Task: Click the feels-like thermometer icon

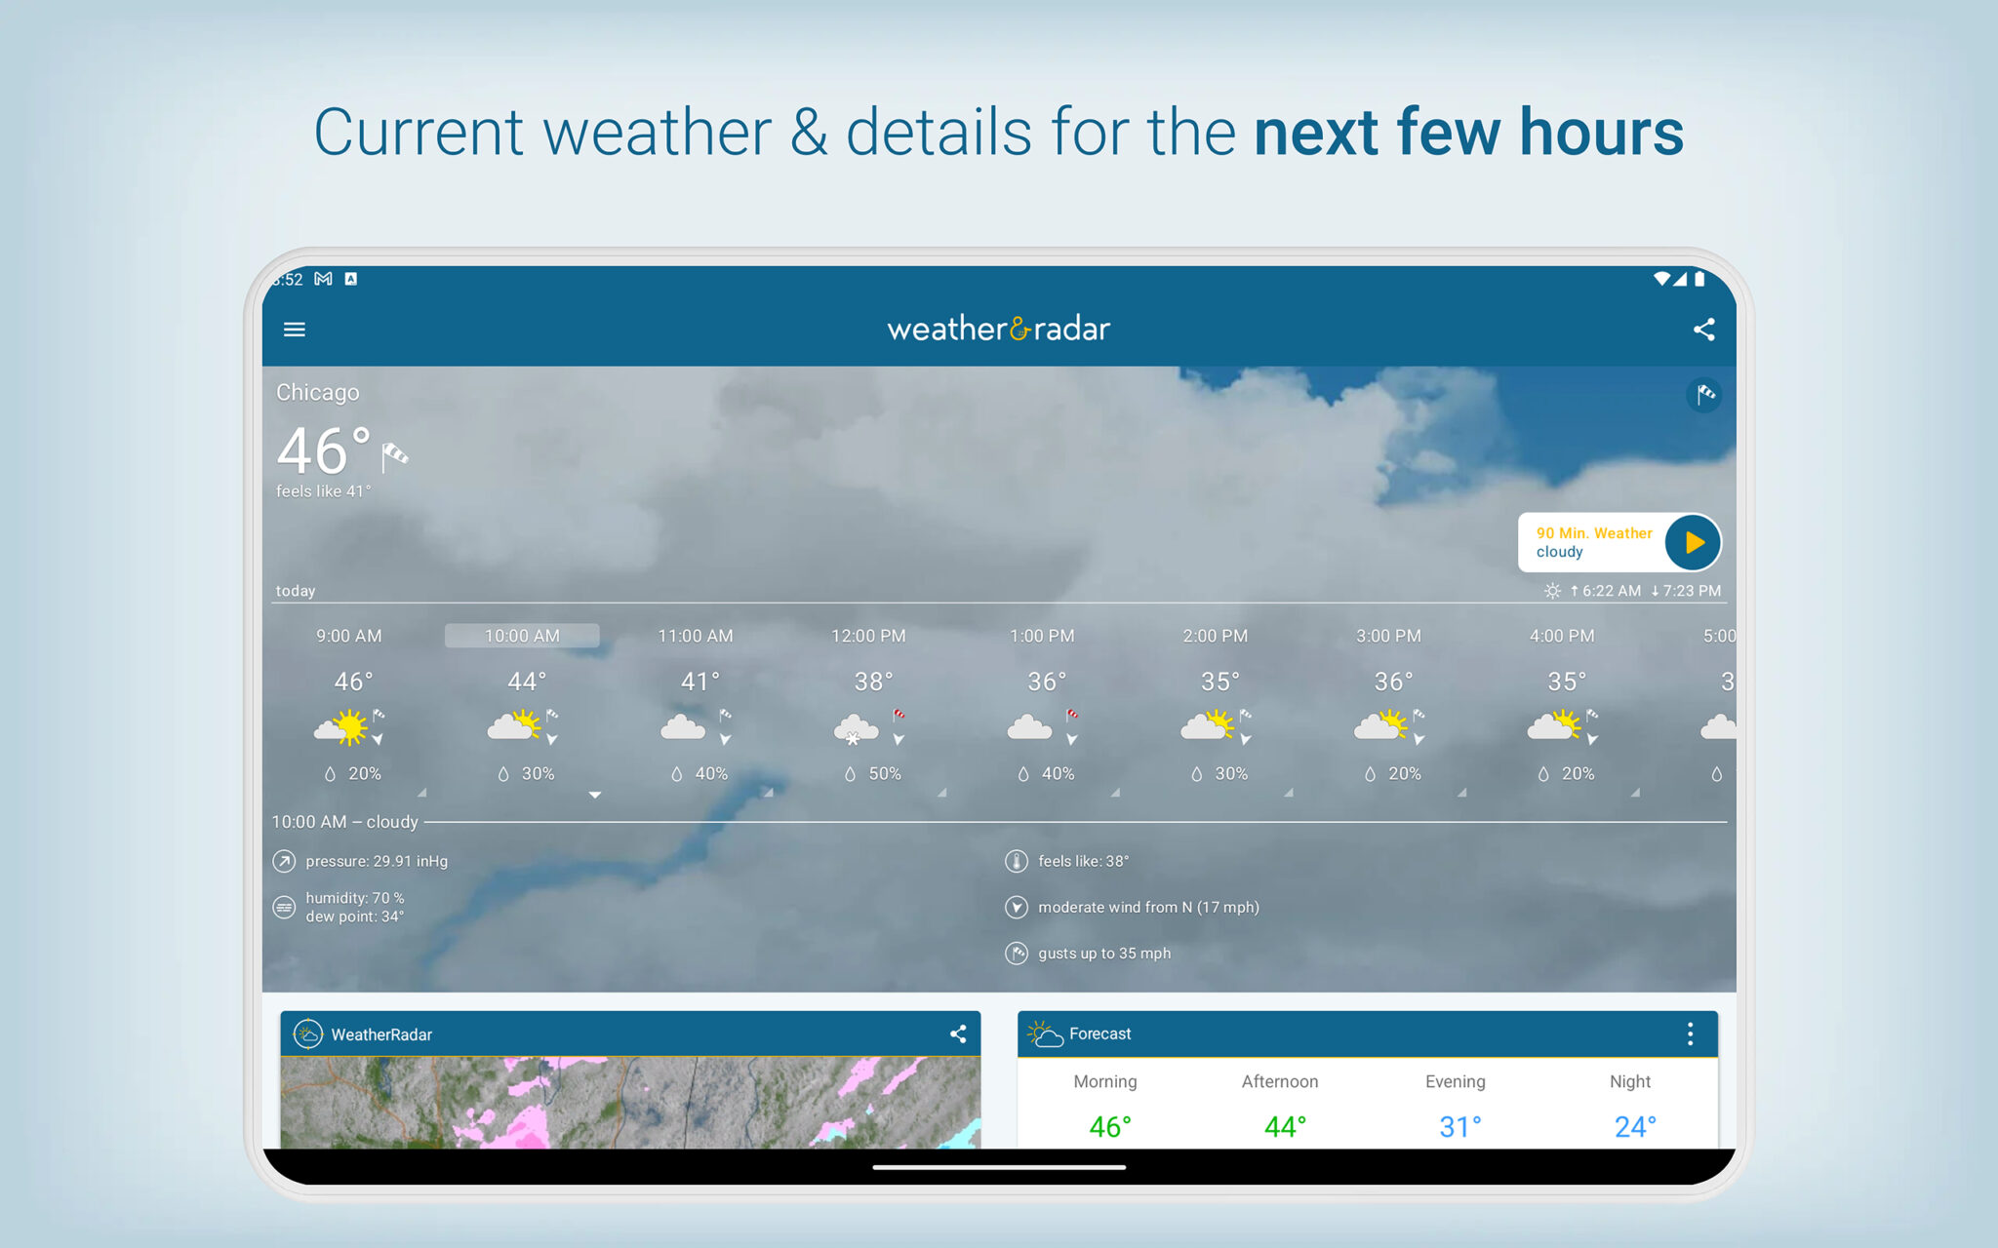Action: click(1015, 861)
